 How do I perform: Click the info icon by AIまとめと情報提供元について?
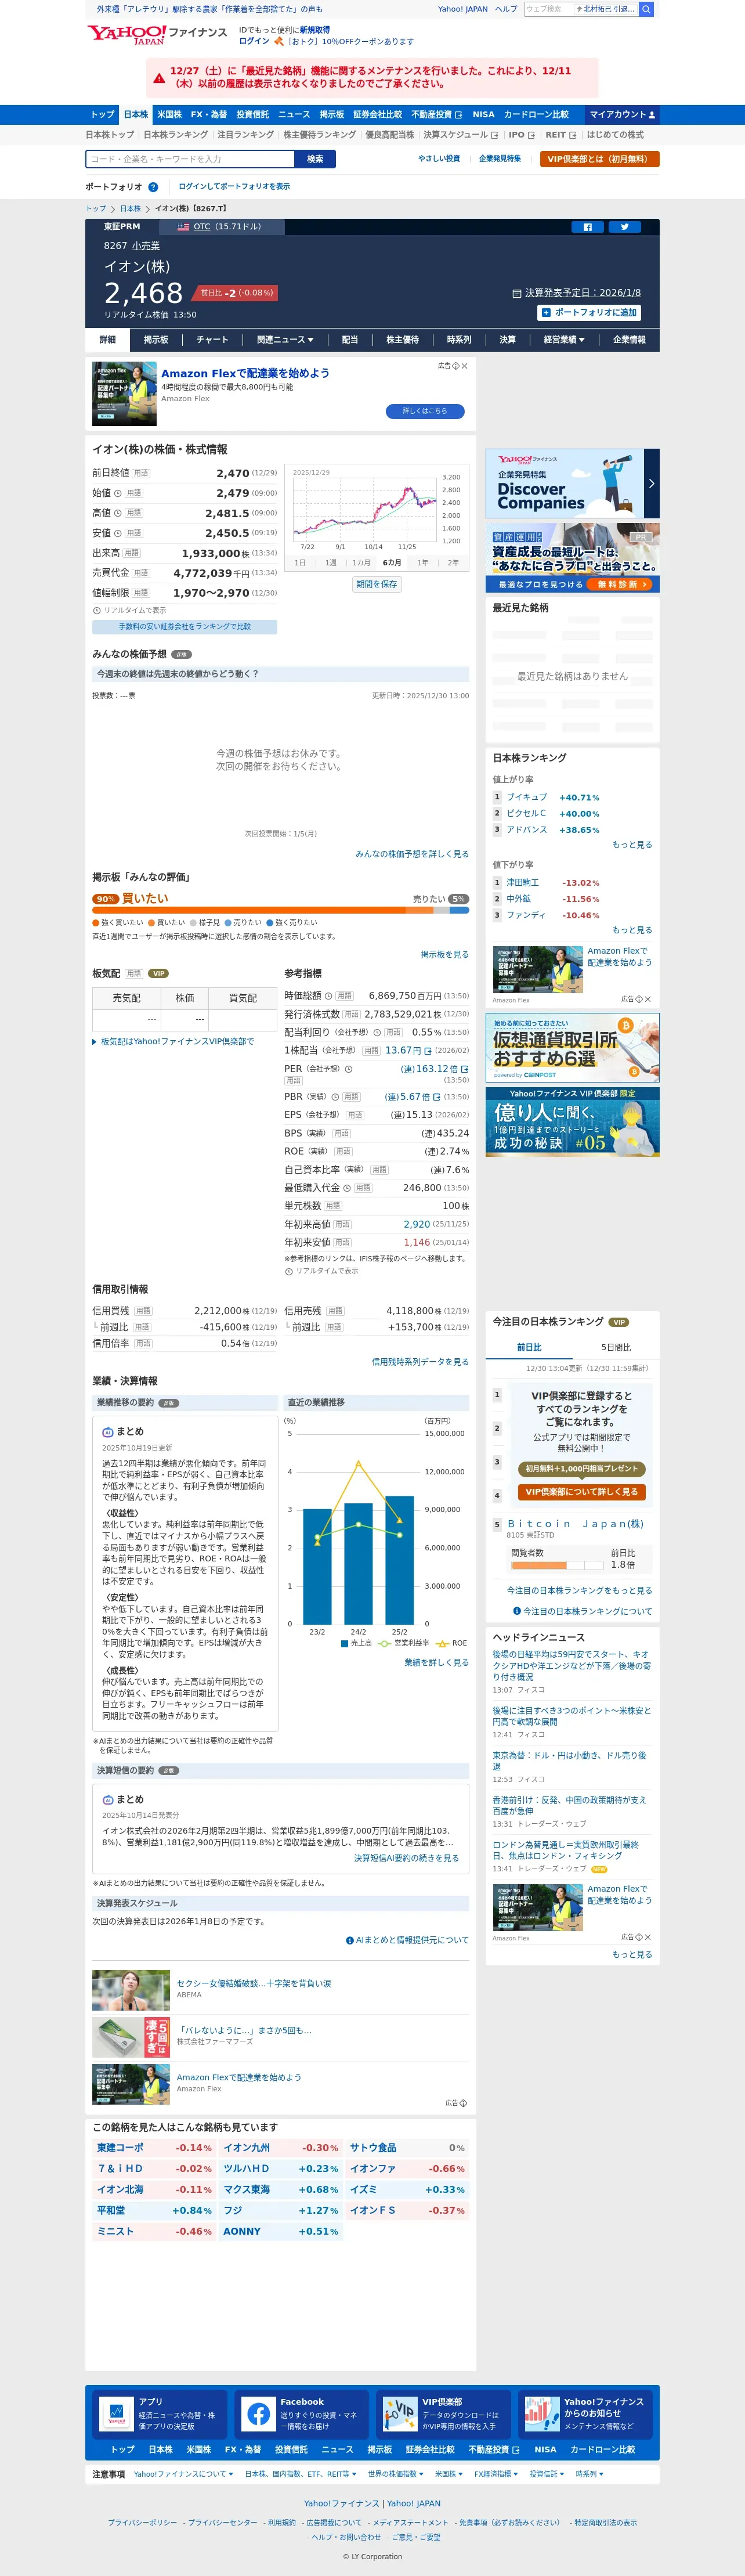[349, 1940]
